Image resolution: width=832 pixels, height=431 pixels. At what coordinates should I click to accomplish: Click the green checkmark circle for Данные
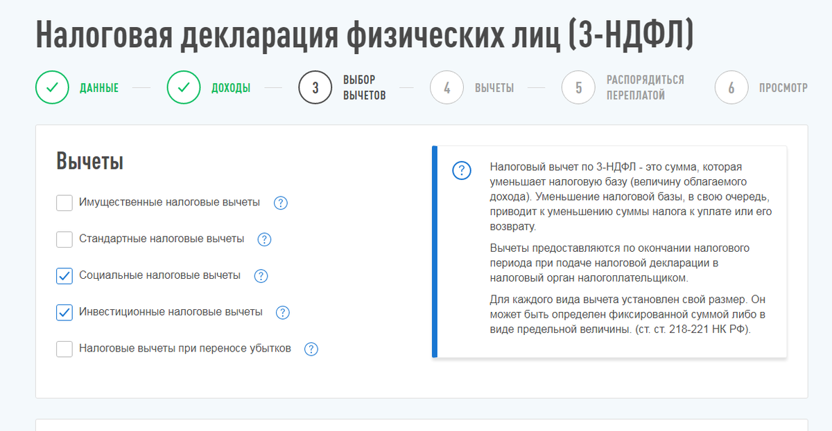coord(52,88)
